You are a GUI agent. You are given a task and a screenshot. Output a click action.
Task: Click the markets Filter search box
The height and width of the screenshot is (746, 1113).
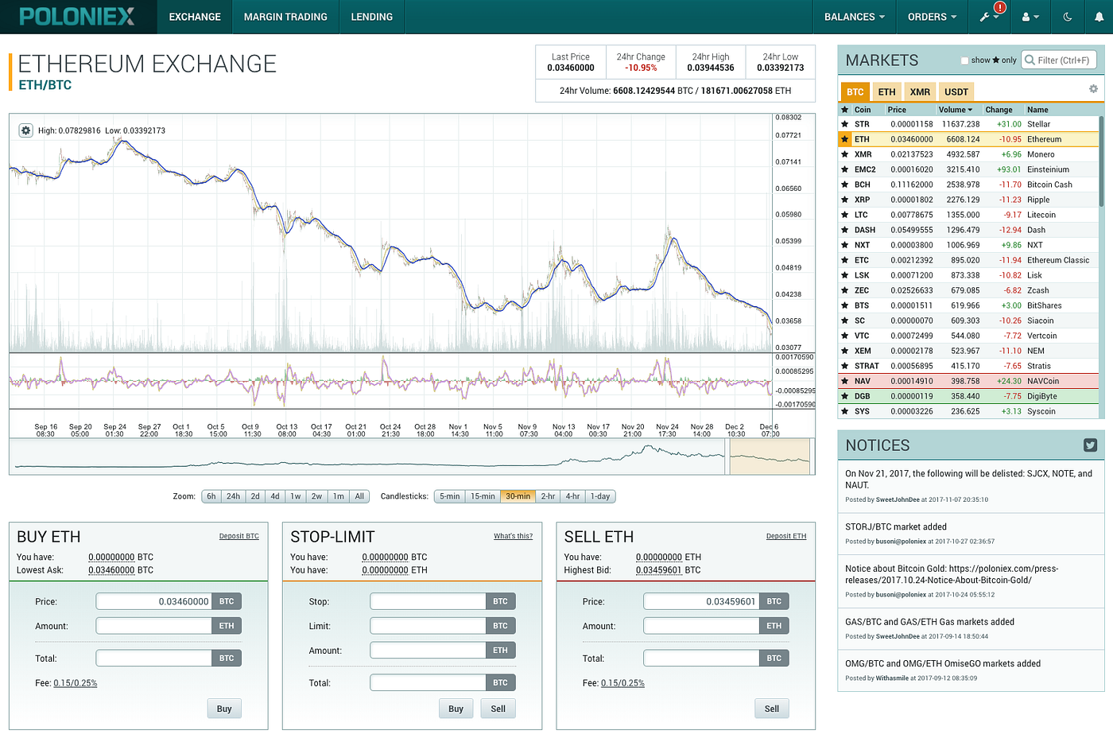click(x=1059, y=60)
